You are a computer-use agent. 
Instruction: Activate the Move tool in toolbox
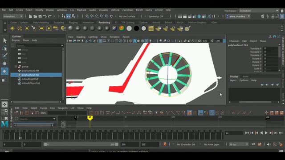pyautogui.click(x=5, y=64)
